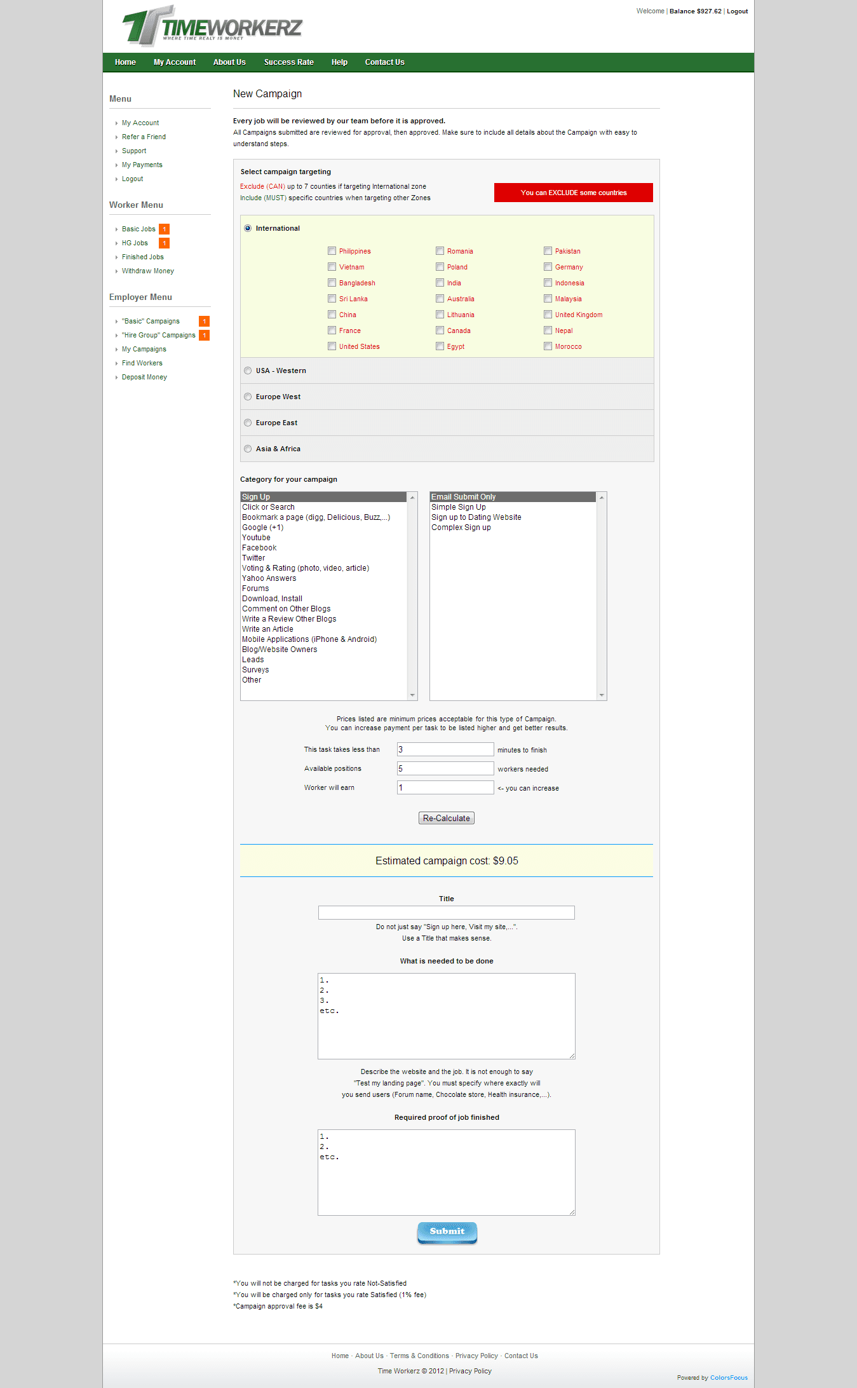Click the "Basic" Campaigns orange badge

pyautogui.click(x=204, y=322)
